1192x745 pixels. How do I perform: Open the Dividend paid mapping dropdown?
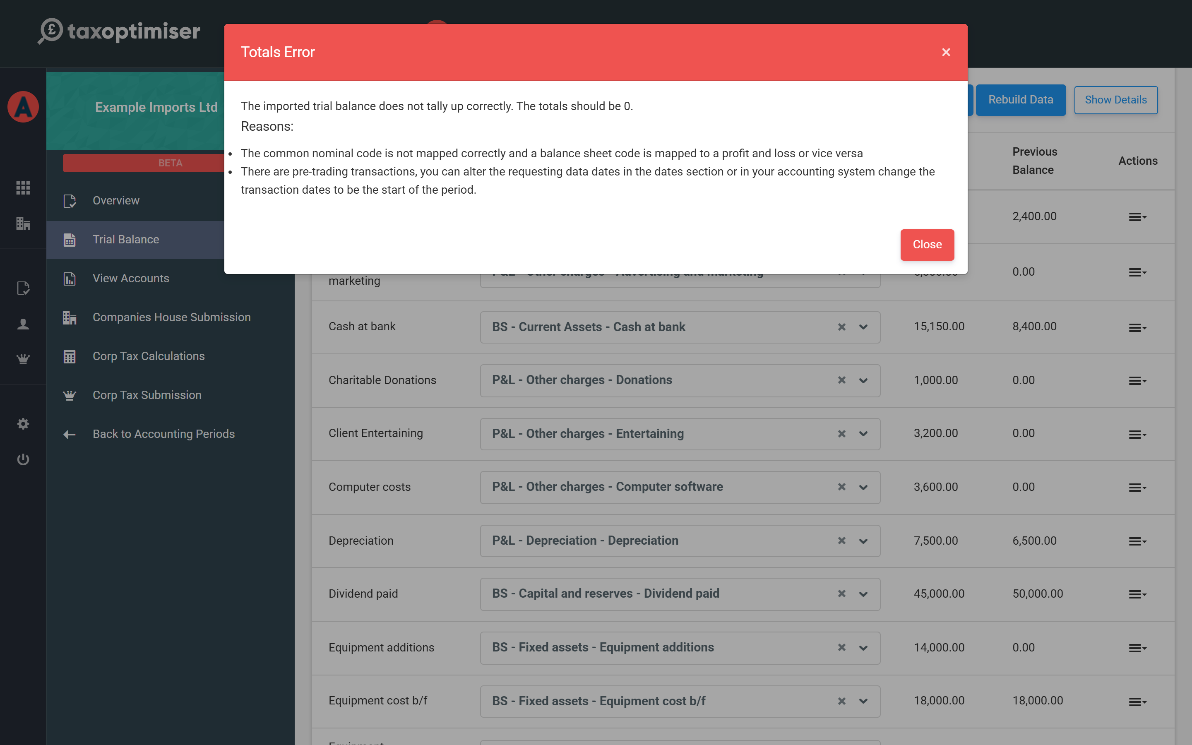coord(863,594)
